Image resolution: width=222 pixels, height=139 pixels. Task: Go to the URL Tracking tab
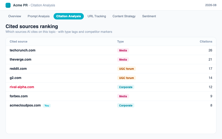[x=97, y=16]
